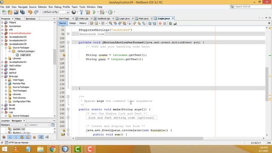
Task: Click the Uncomment icon in editor toolbar
Action: click(175, 23)
